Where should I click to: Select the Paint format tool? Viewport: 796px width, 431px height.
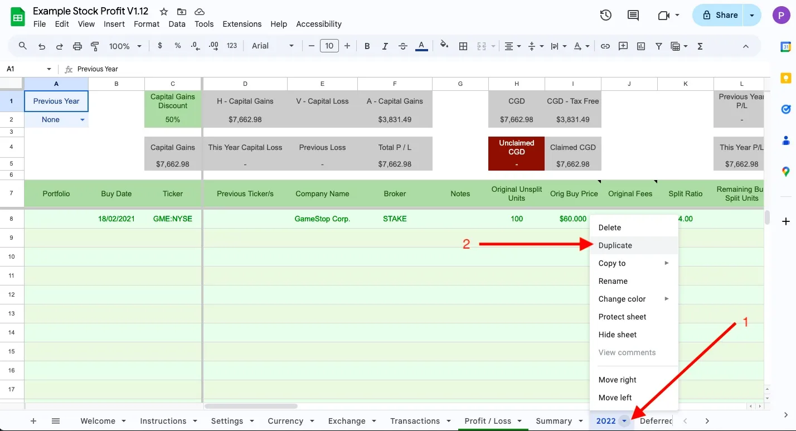click(95, 46)
